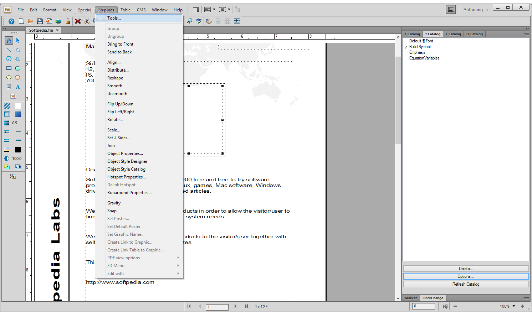Image resolution: width=532 pixels, height=312 pixels.
Task: Open the zoom percentage dropdown
Action: click(x=514, y=306)
